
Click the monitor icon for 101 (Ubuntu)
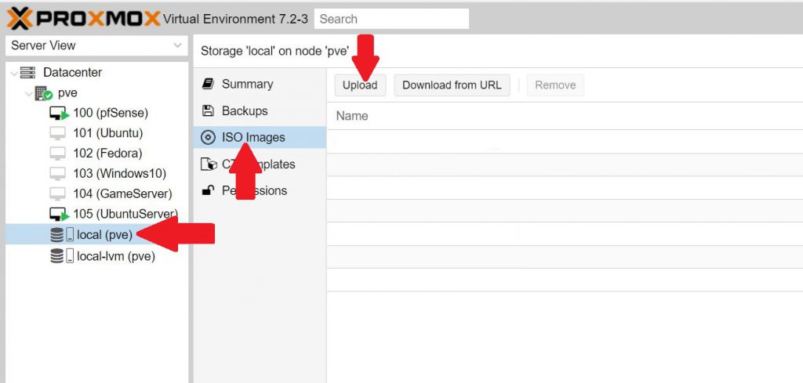coord(57,133)
